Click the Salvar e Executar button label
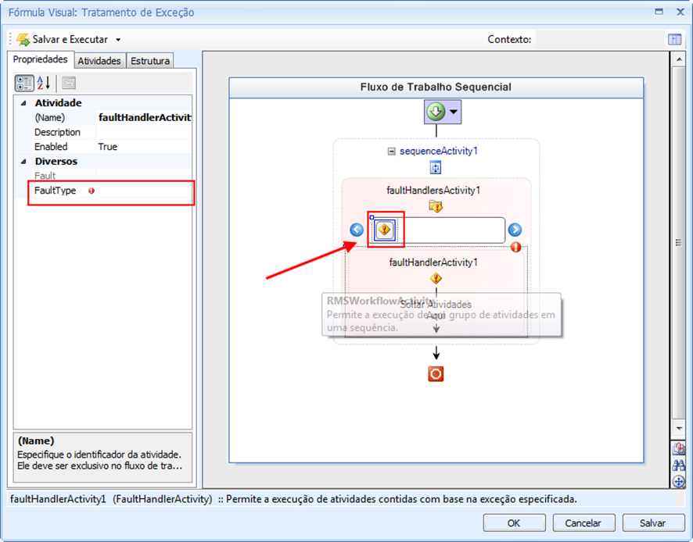The image size is (693, 542). [x=70, y=40]
